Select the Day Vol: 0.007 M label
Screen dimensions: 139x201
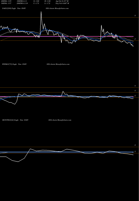pos(62,3)
